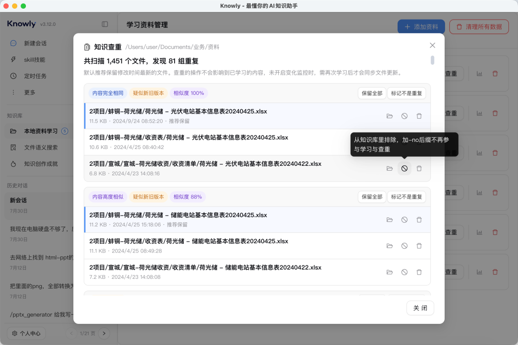Exclude 蚌铜-荷光储/荷光储 光伏电站 20240425 file from library
Screen dimensions: 518x345
point(404,116)
